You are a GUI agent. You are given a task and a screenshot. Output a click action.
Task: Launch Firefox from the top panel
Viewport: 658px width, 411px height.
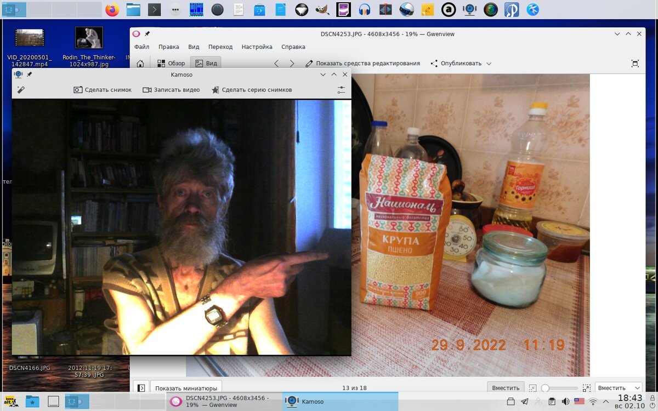112,9
